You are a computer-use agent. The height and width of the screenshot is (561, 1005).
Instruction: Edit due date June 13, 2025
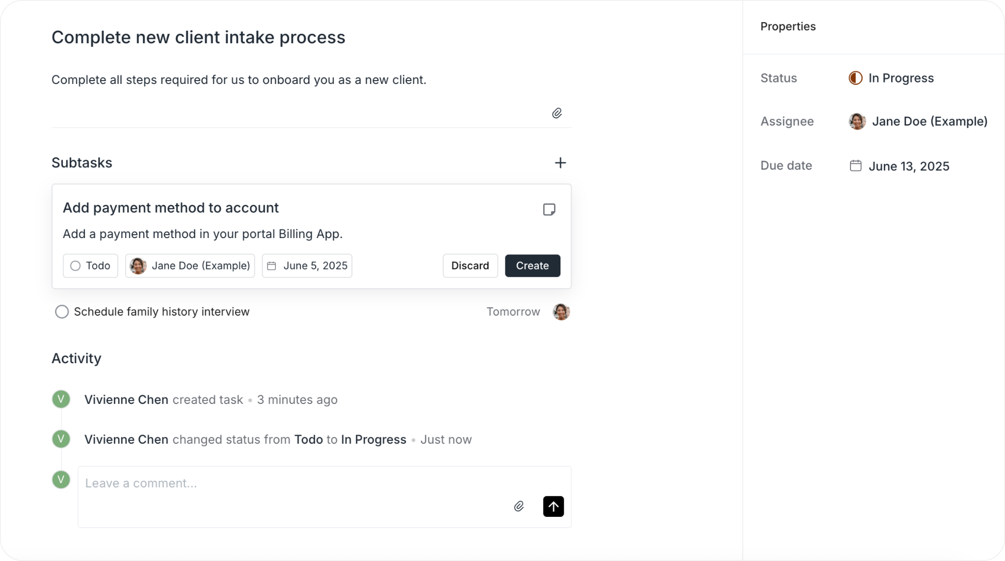[x=908, y=166]
